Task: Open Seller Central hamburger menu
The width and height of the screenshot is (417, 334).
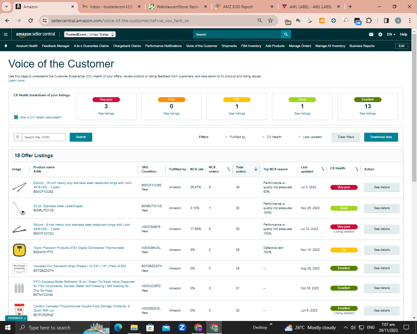Action: point(6,34)
